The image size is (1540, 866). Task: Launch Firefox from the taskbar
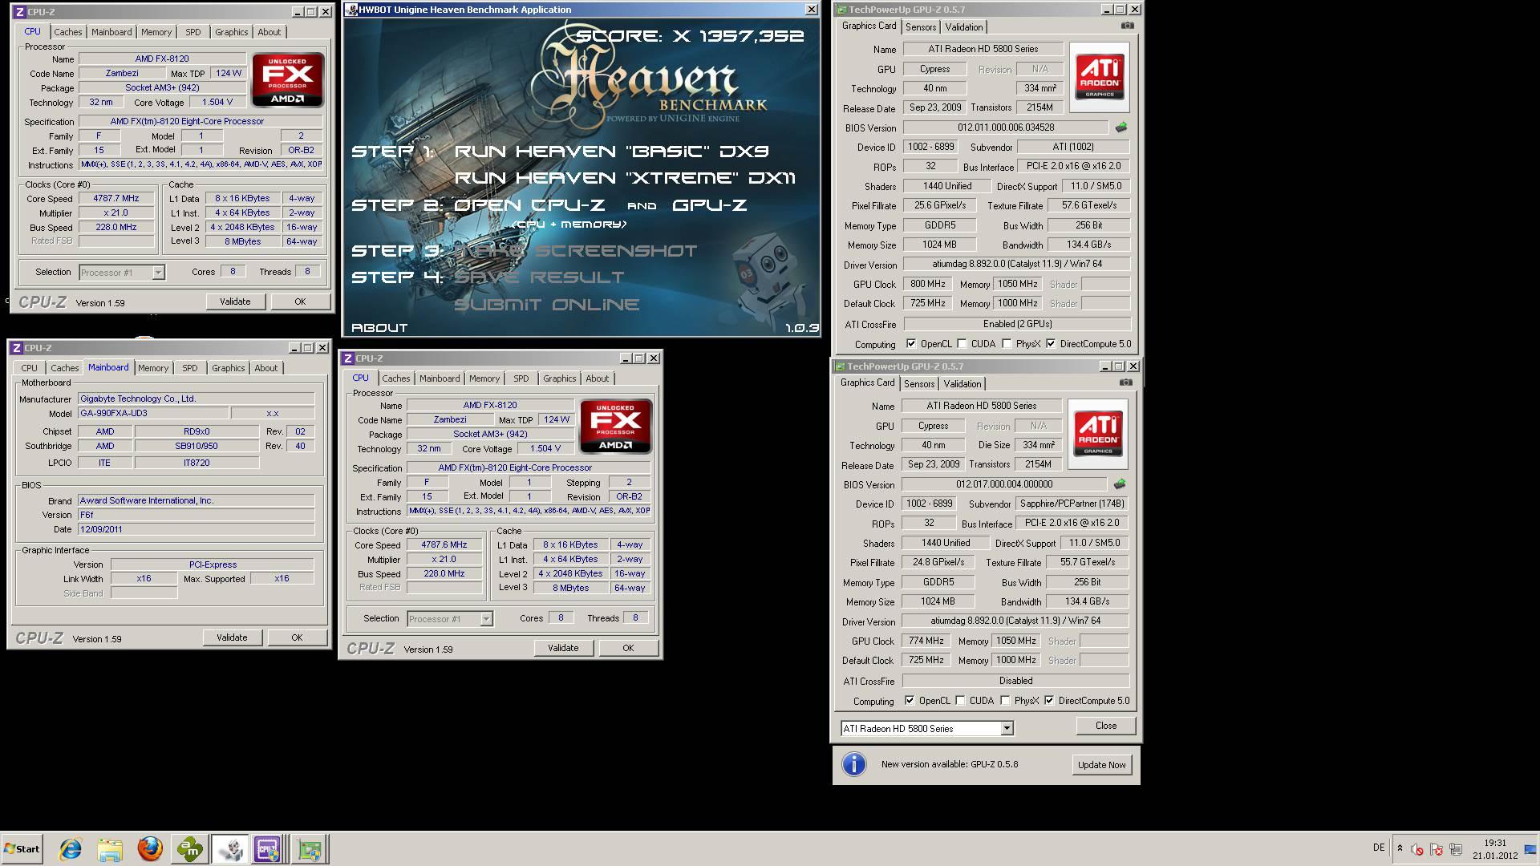pos(150,849)
